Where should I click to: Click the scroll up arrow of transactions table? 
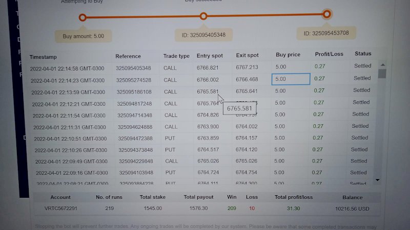click(382, 65)
